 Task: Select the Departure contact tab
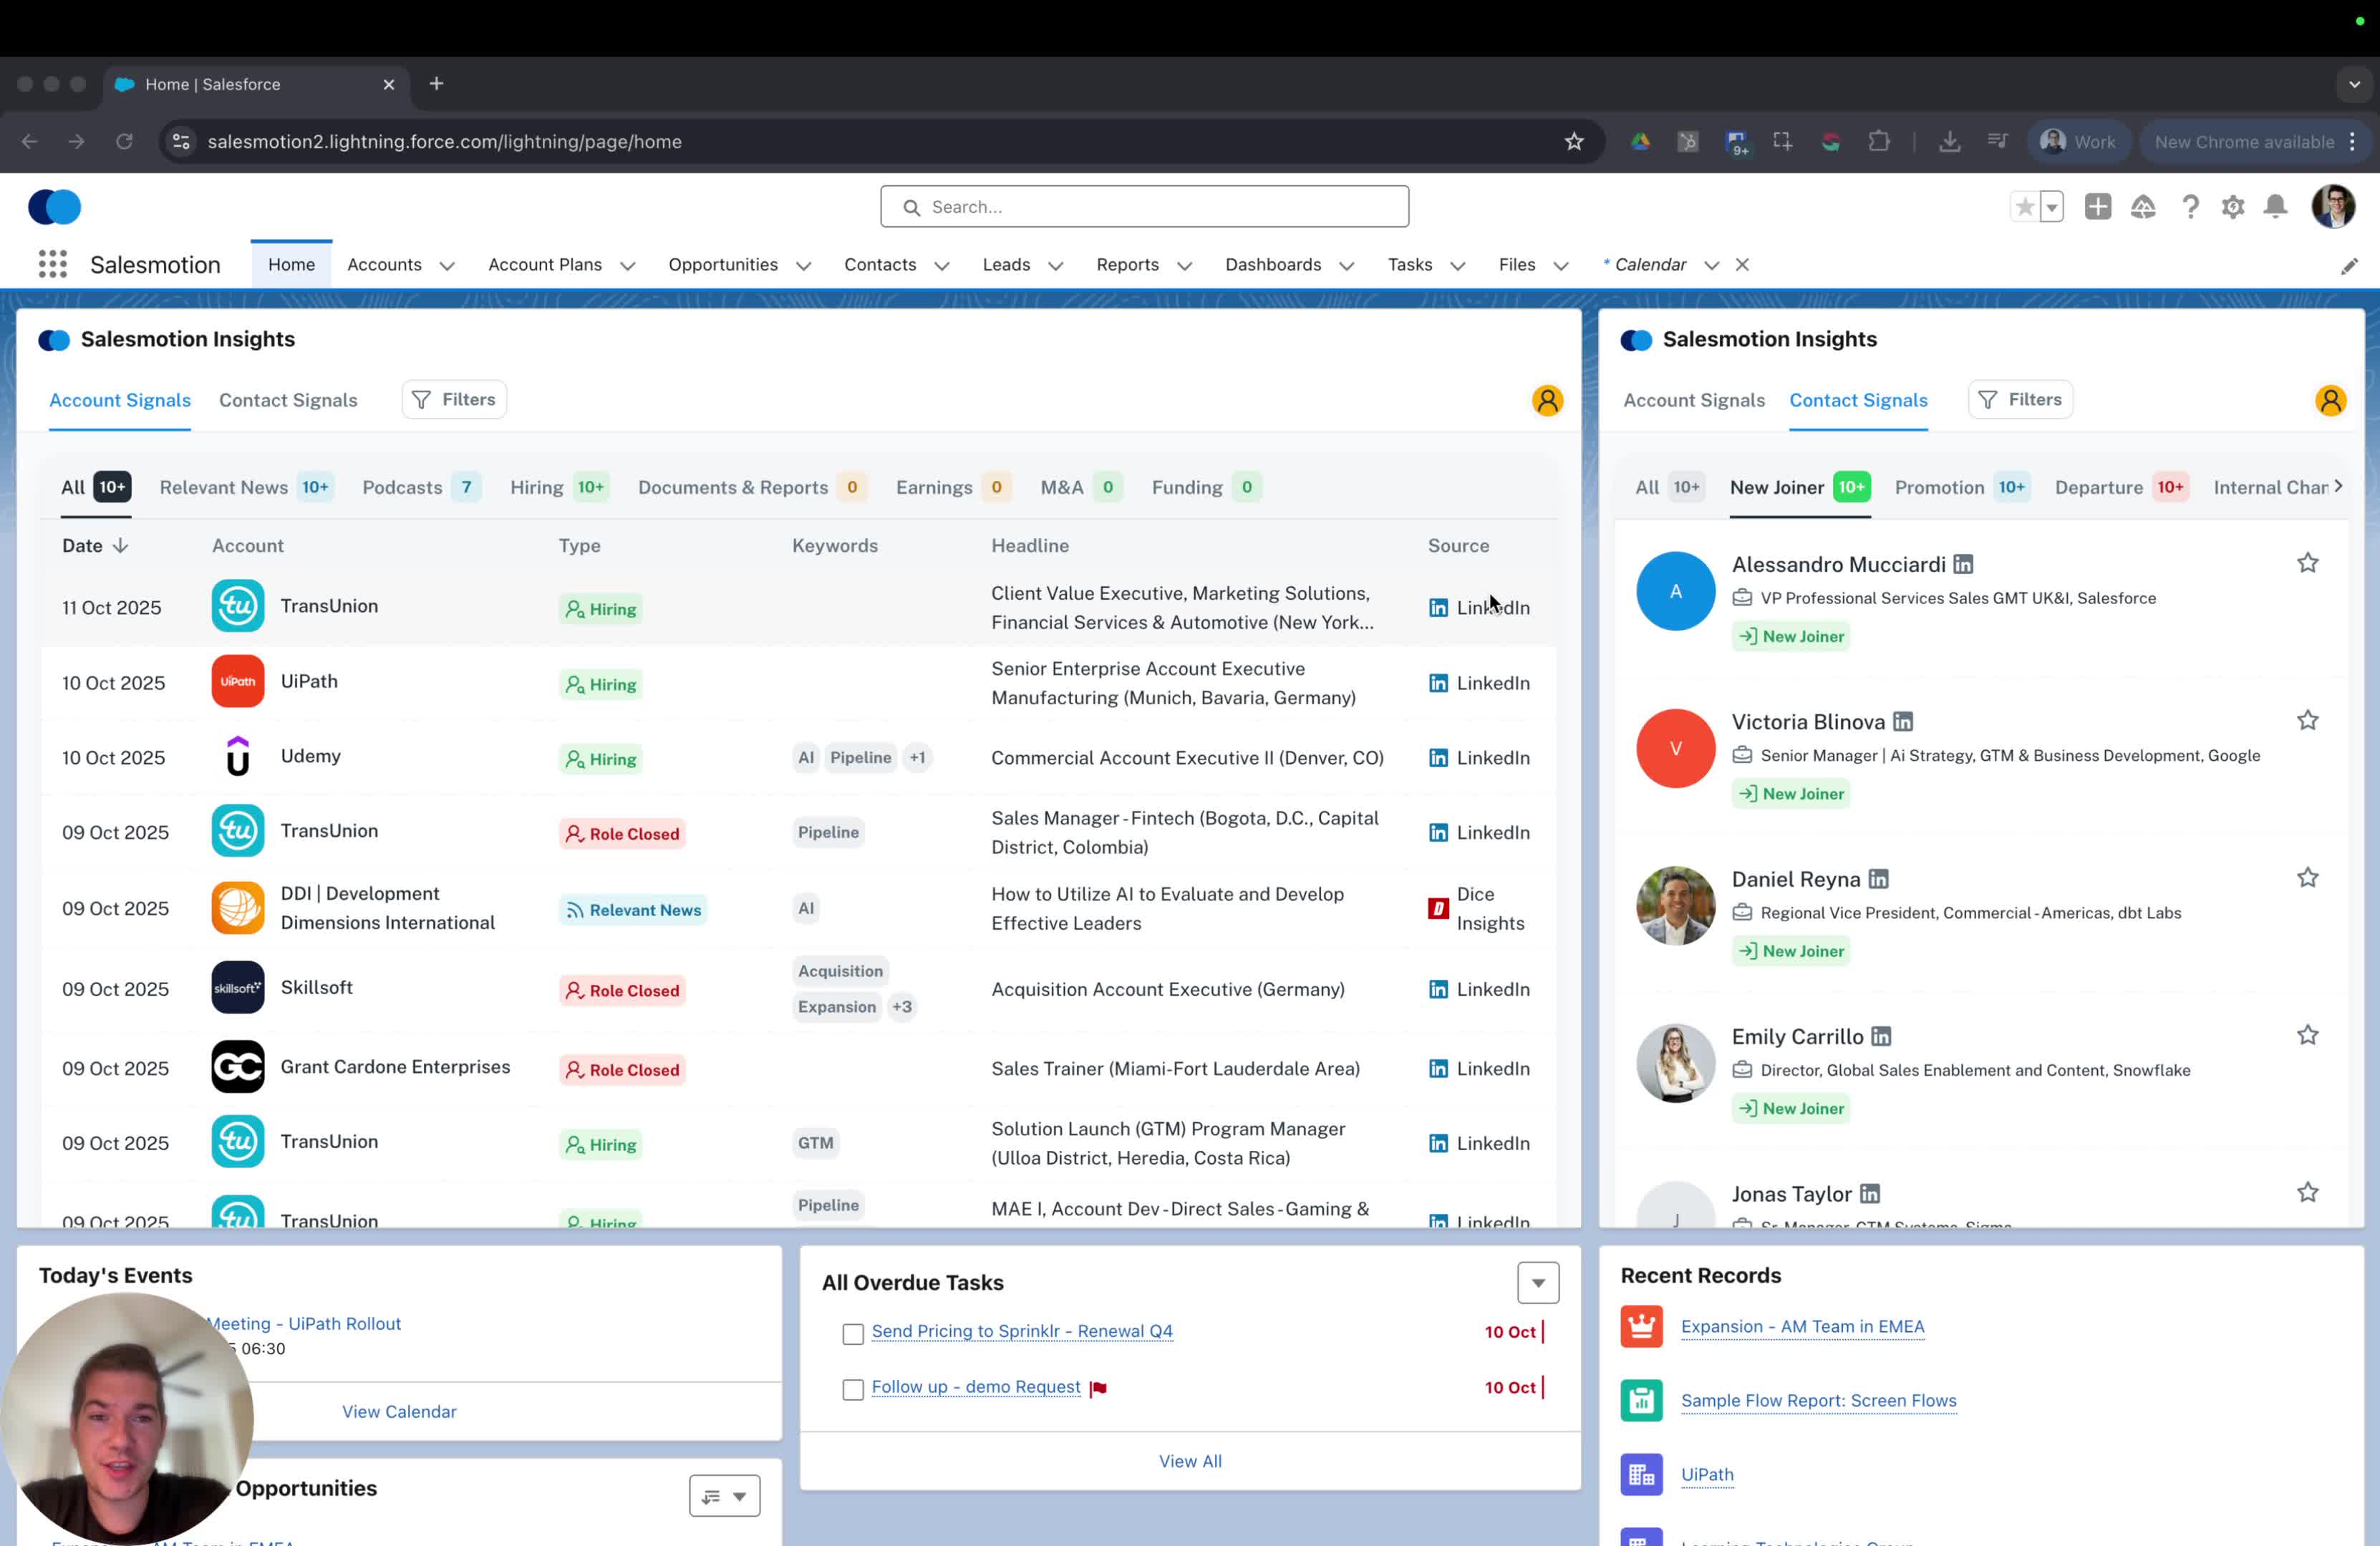pos(2121,487)
